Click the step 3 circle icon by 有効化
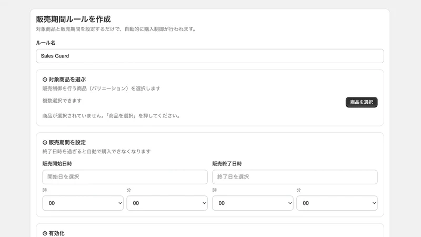This screenshot has height=237, width=421. pyautogui.click(x=45, y=233)
